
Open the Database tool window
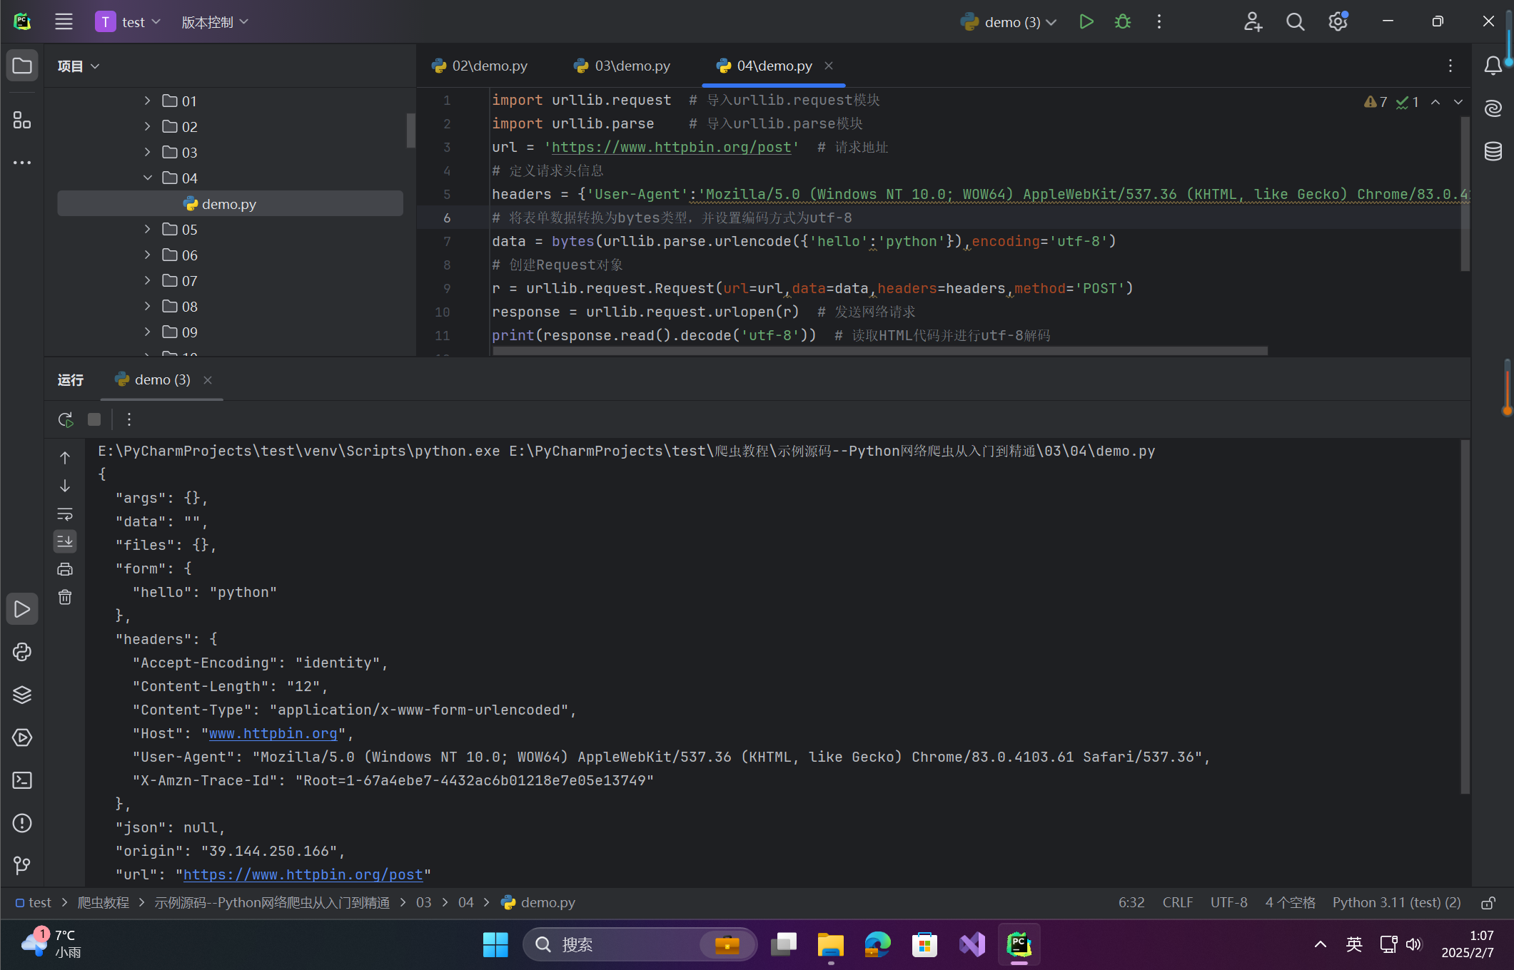pyautogui.click(x=1493, y=151)
